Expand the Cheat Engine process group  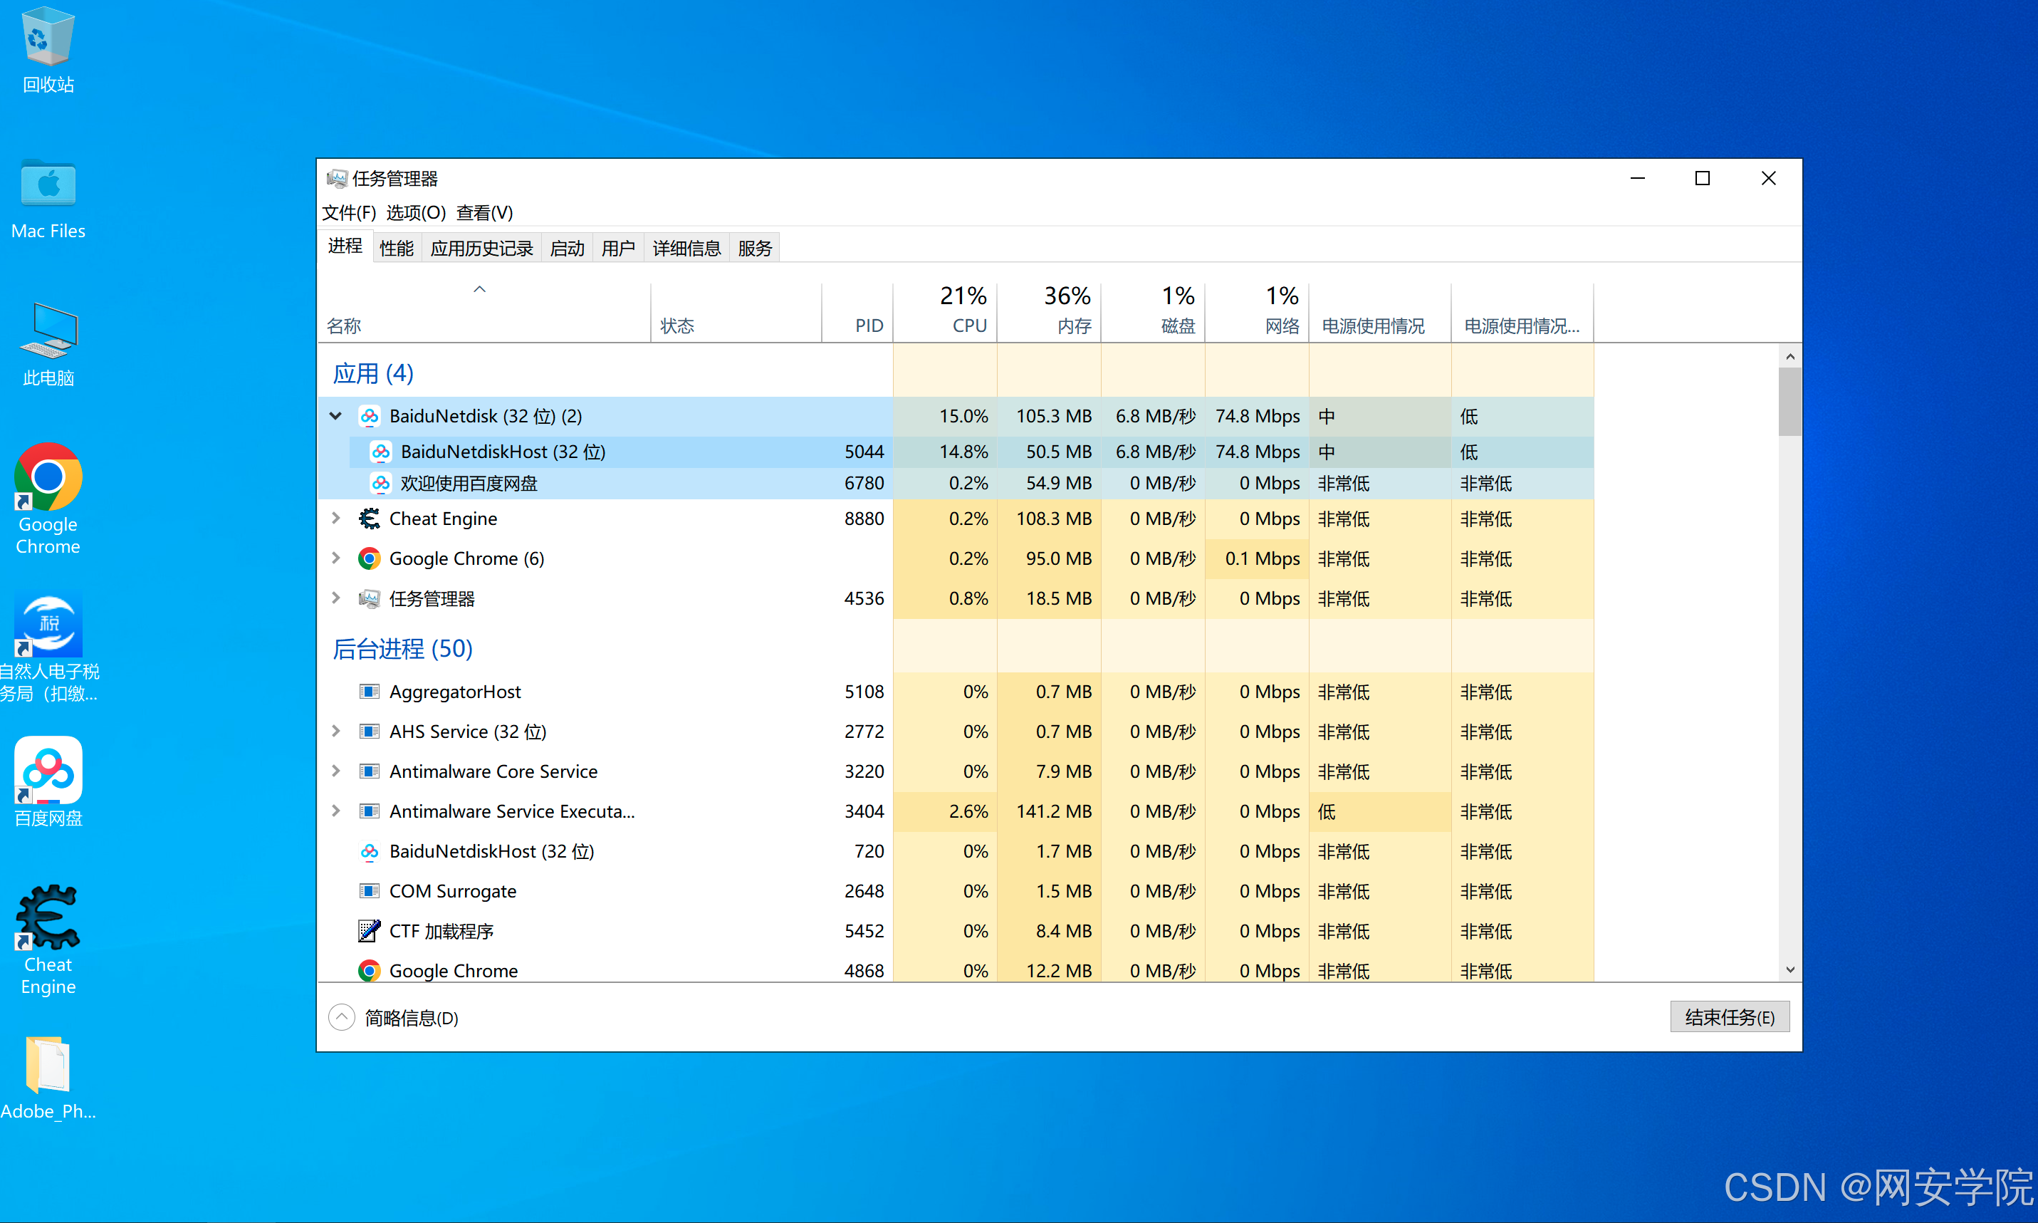pos(335,519)
